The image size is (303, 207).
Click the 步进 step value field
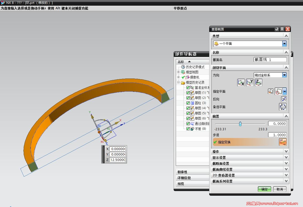tap(277, 135)
